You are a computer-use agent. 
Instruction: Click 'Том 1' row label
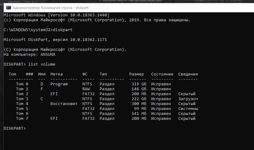(22, 89)
